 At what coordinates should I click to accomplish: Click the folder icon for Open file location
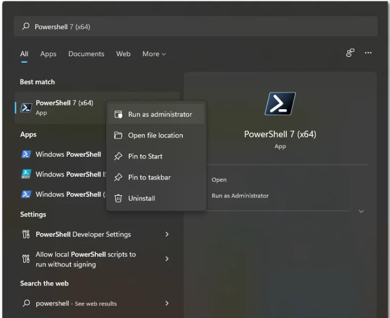point(118,136)
